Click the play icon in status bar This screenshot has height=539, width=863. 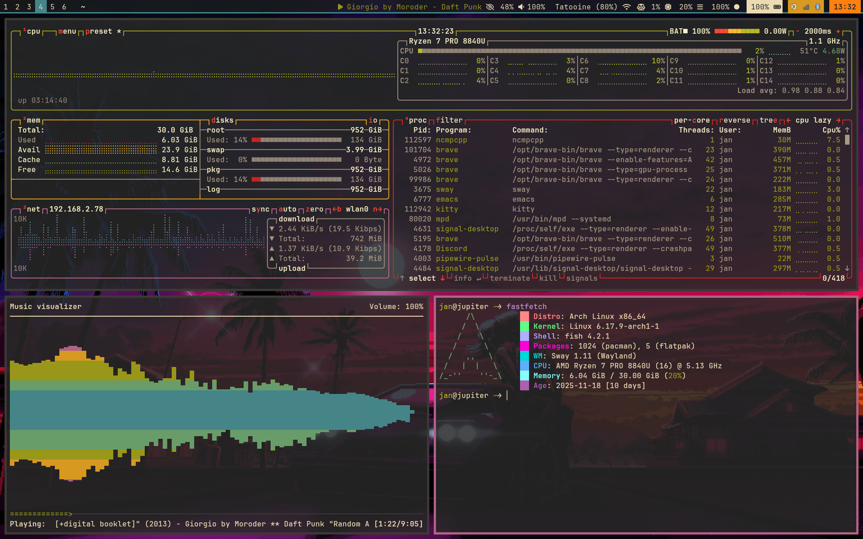[340, 7]
